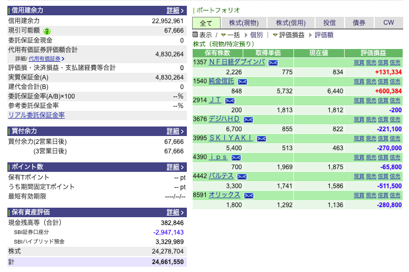The height and width of the screenshot is (272, 409).
Task: Click 現売 in the 純金信託 row
Action: click(371, 82)
